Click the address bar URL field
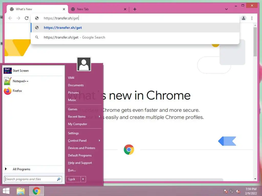The image size is (262, 196). point(135,18)
